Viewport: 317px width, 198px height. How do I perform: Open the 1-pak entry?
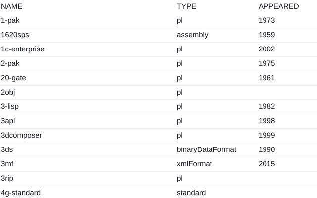(10, 21)
